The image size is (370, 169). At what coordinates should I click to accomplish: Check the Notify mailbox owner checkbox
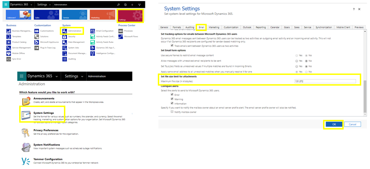point(172,112)
